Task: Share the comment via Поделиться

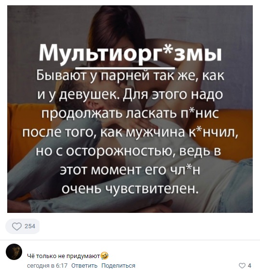Action: pyautogui.click(x=118, y=266)
